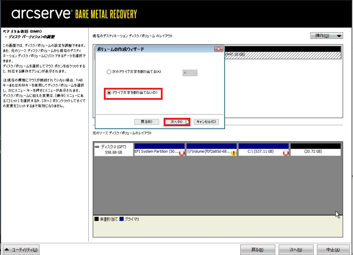Image resolution: width=353 pixels, height=255 pixels.
Task: Click the wizard's キャンセル(C) button
Action: (x=206, y=122)
